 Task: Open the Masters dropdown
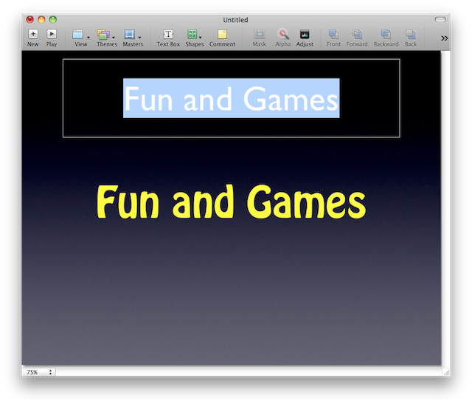(x=133, y=35)
